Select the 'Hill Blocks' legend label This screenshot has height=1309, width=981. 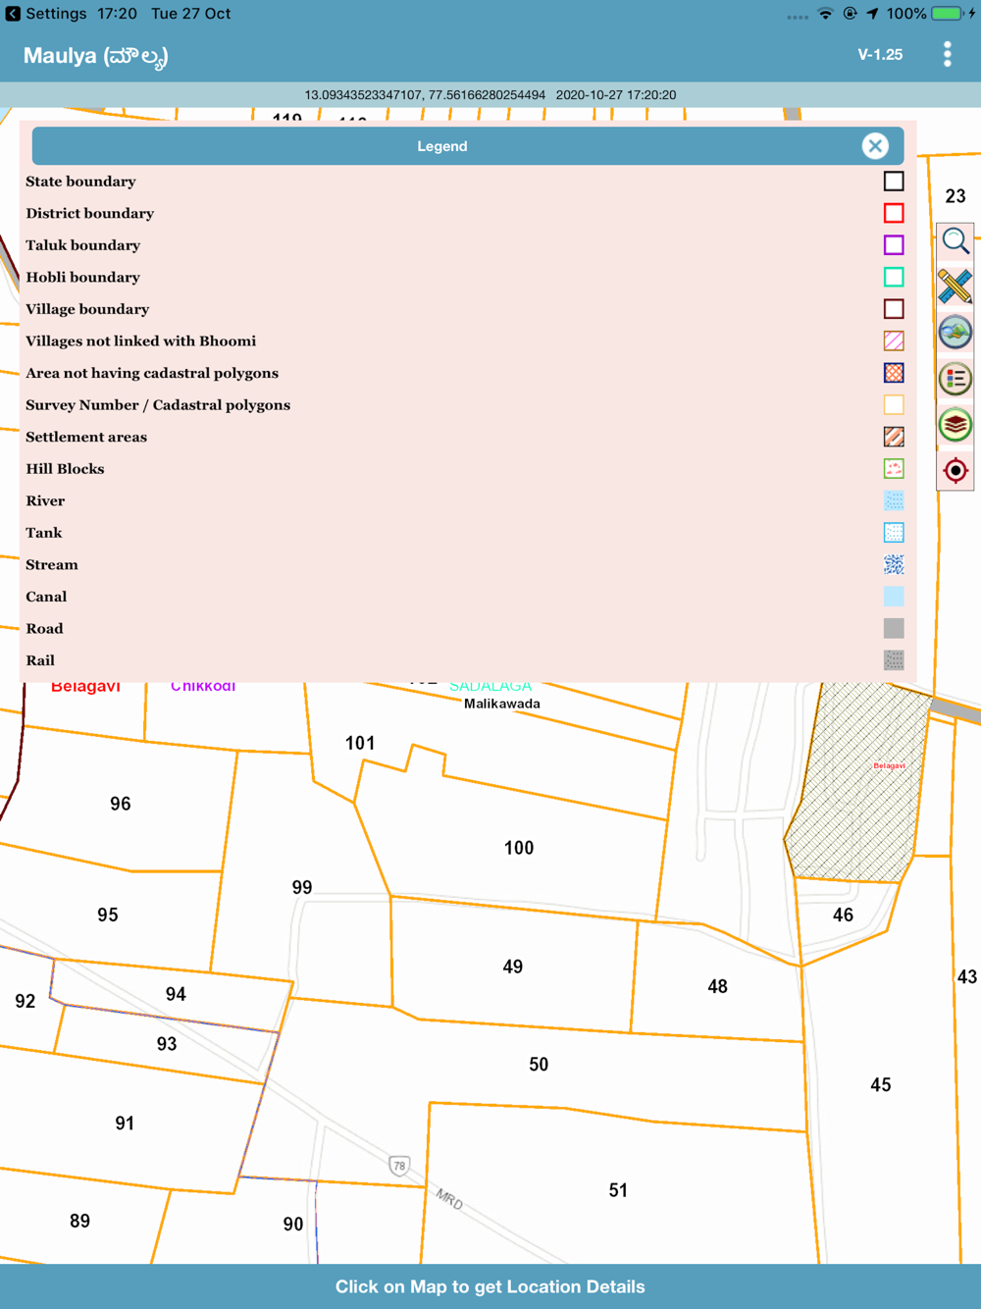(x=65, y=469)
